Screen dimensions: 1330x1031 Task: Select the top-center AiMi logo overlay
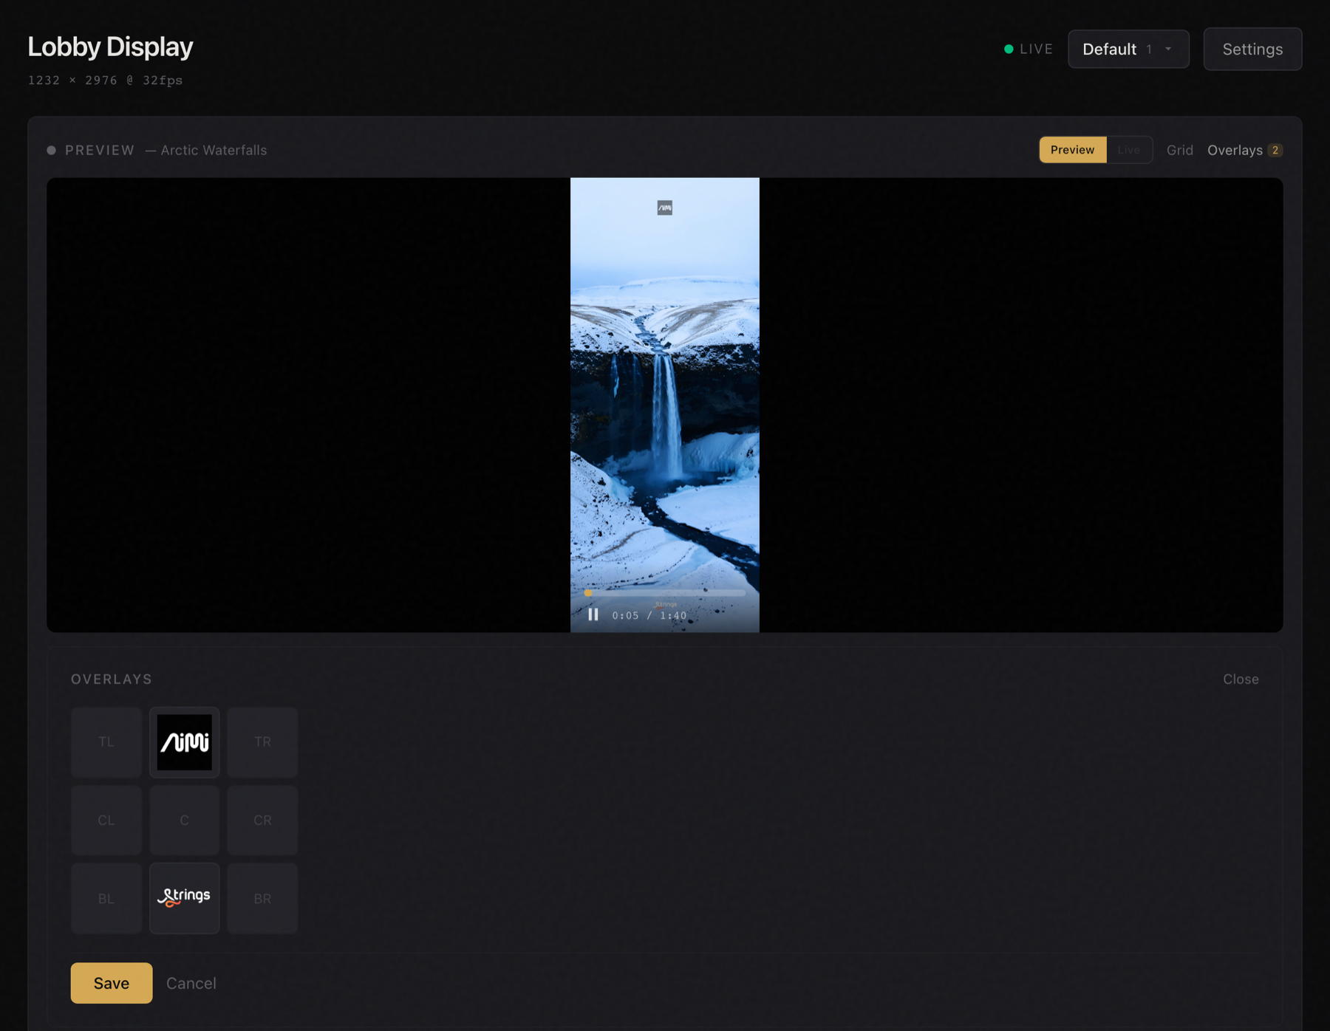[184, 741]
